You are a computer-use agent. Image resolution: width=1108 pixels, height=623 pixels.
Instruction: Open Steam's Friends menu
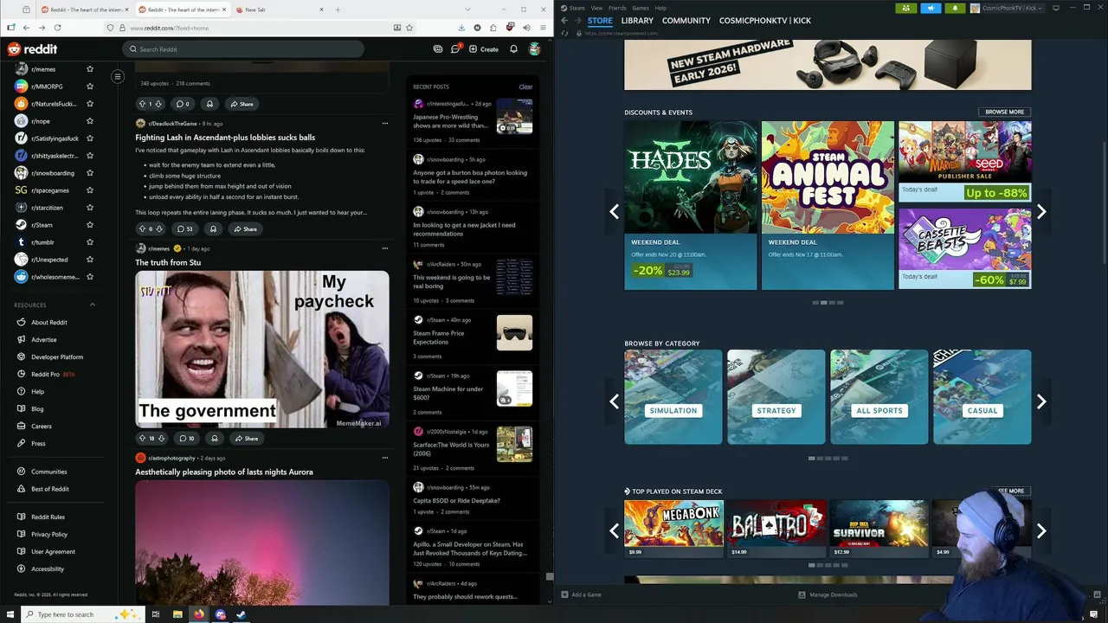[617, 8]
